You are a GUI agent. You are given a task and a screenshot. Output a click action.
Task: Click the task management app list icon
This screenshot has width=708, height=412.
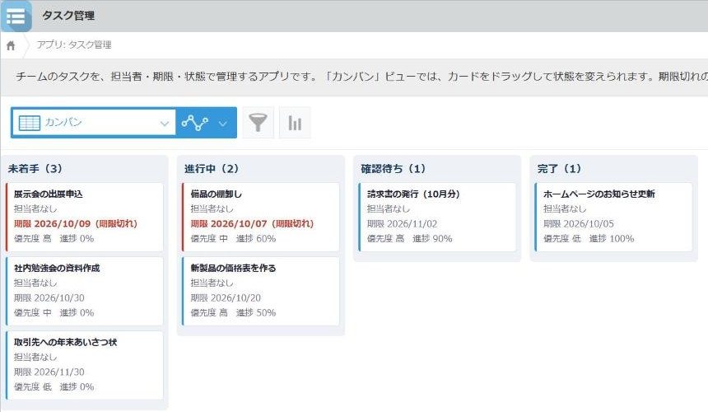coord(16,16)
